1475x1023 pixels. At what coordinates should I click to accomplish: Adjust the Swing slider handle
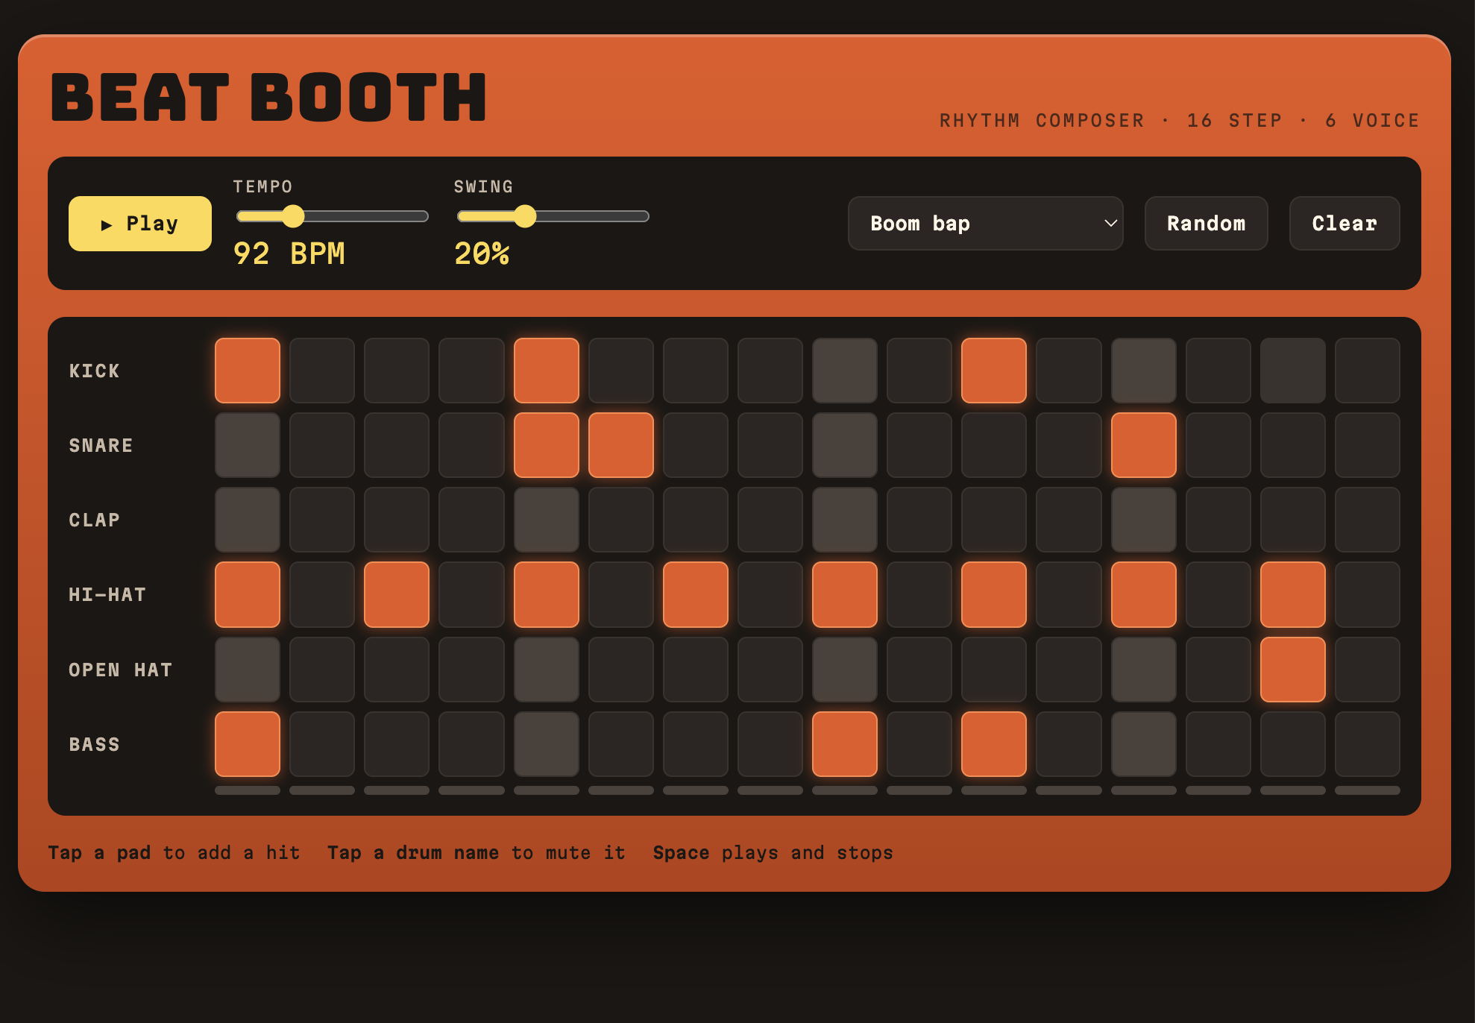(x=525, y=216)
